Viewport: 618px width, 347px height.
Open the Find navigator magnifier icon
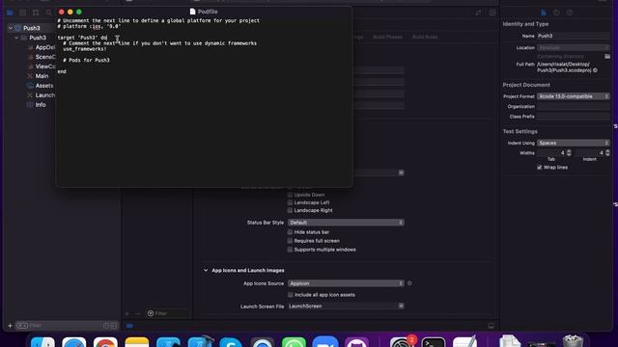(48, 13)
